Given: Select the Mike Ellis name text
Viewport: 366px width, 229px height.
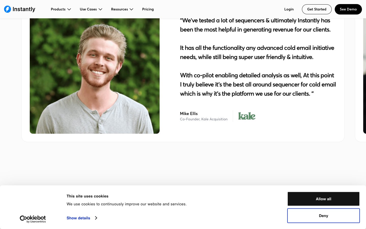Looking at the screenshot, I should point(189,113).
